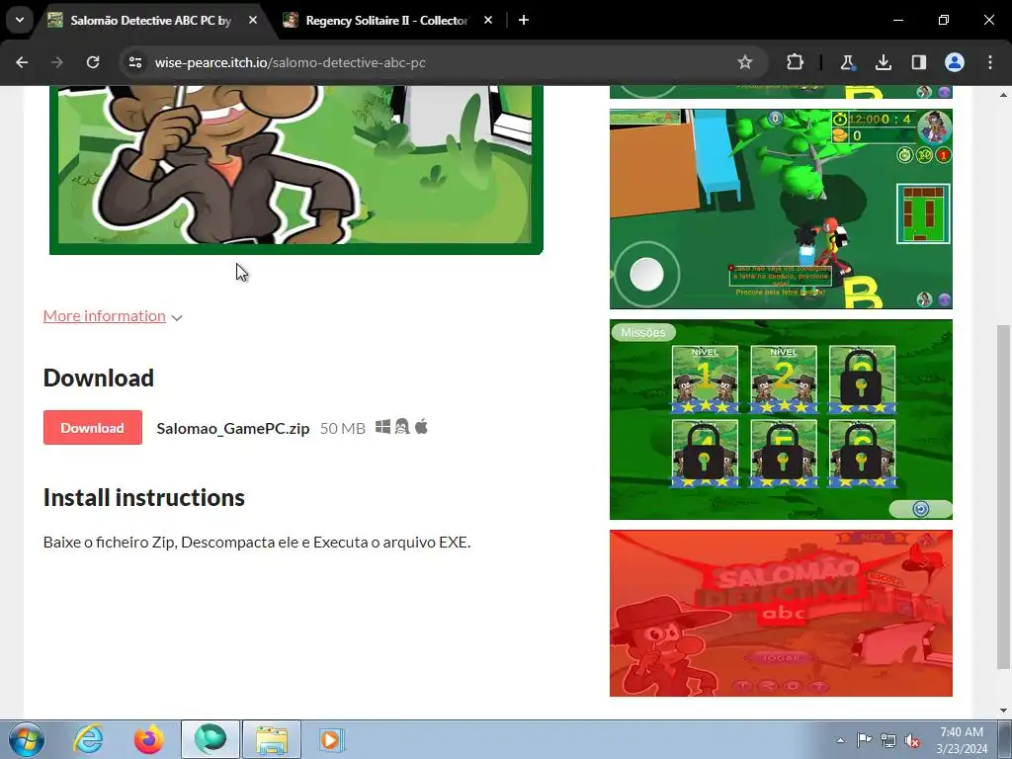Open the Extensions puzzle icon
The height and width of the screenshot is (759, 1012).
[x=796, y=62]
